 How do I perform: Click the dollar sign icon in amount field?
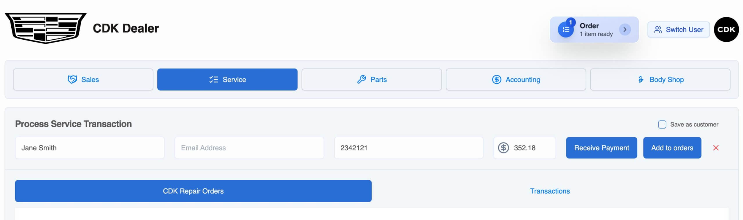504,148
